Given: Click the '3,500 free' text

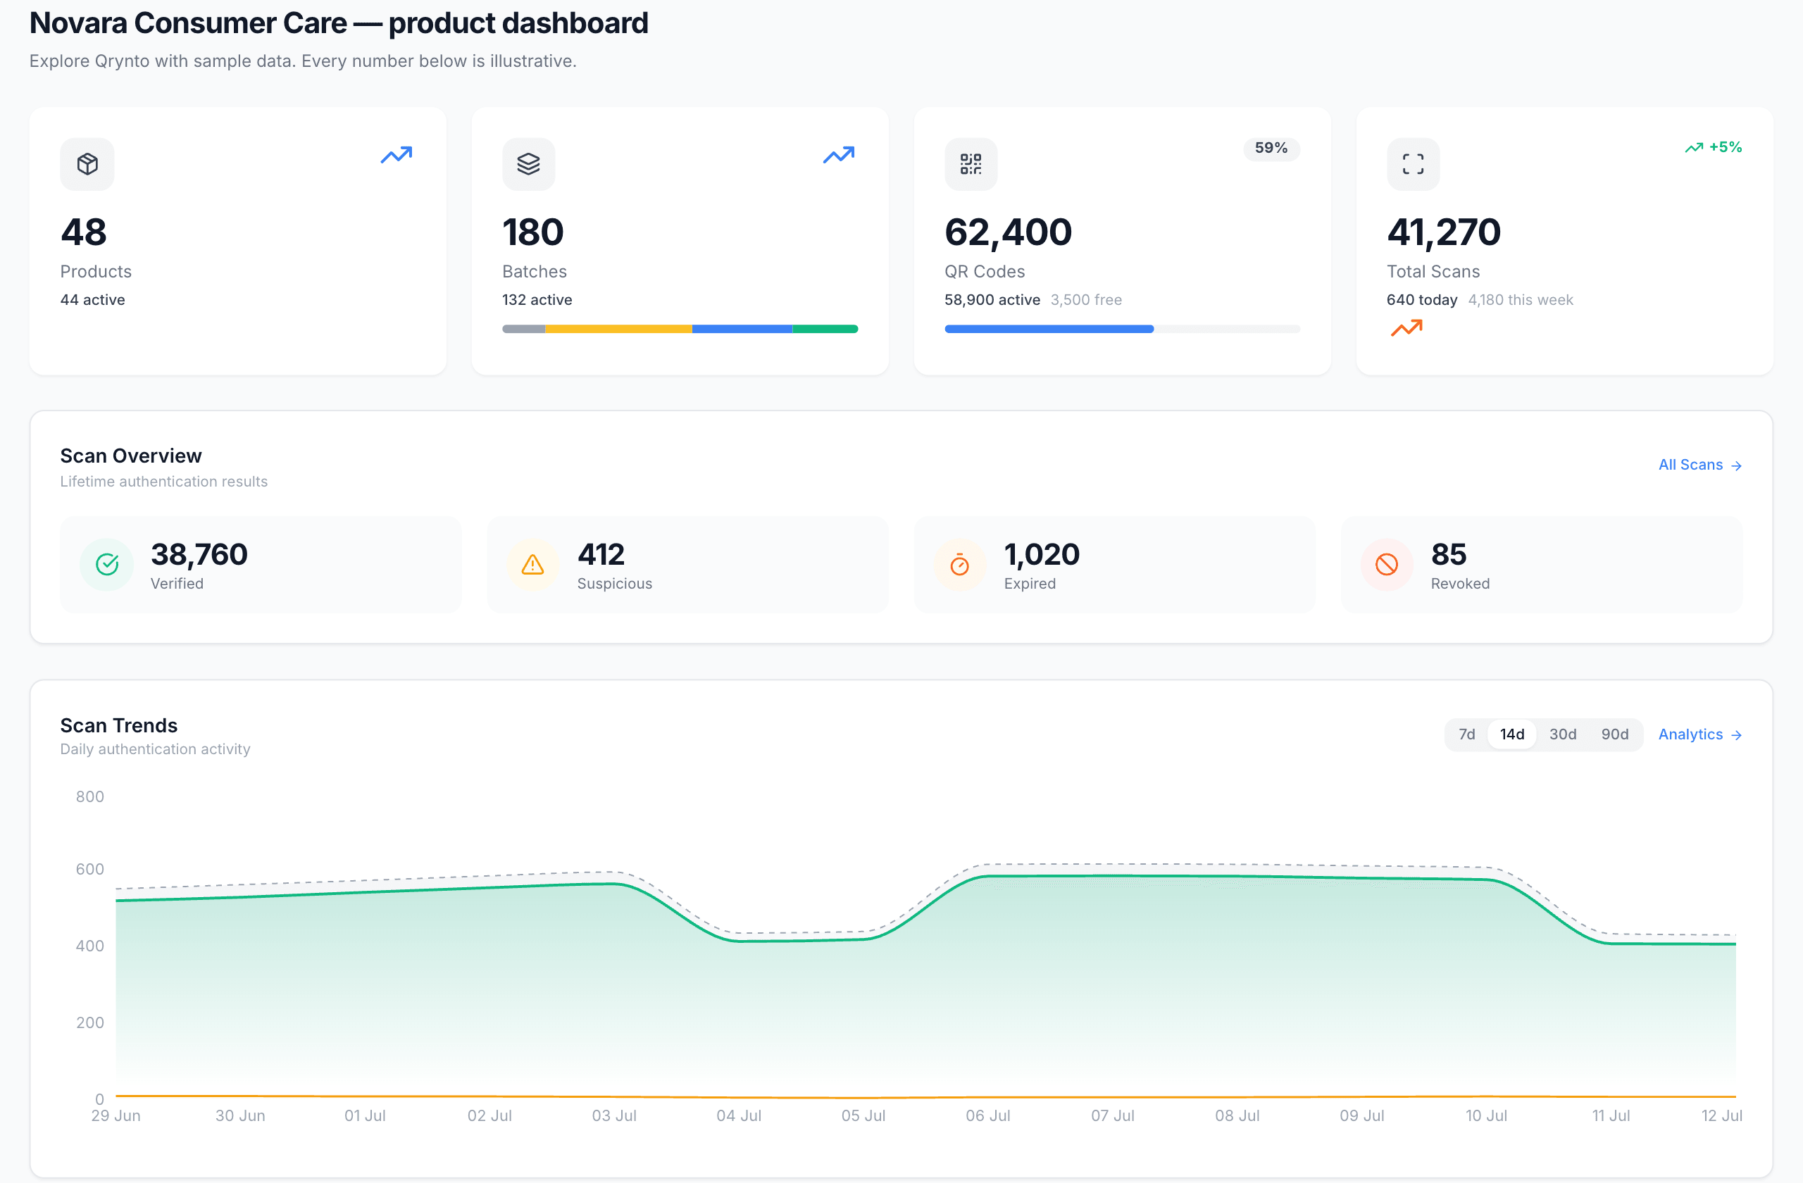Looking at the screenshot, I should [1086, 300].
